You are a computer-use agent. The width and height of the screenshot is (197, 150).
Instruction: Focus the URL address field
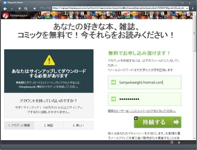119,8
